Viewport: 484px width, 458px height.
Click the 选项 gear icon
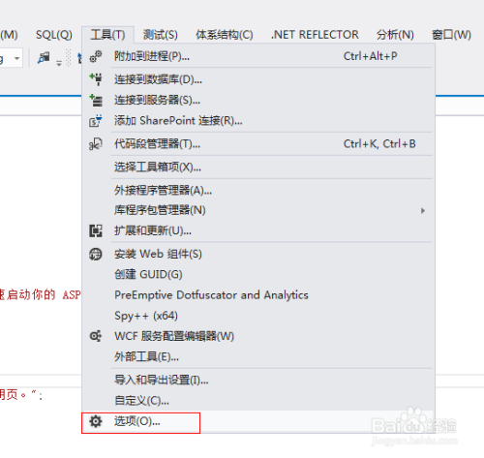(96, 421)
